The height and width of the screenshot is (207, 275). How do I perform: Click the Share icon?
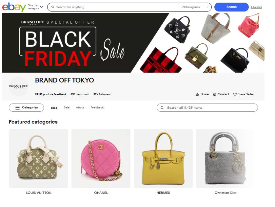[x=197, y=94]
